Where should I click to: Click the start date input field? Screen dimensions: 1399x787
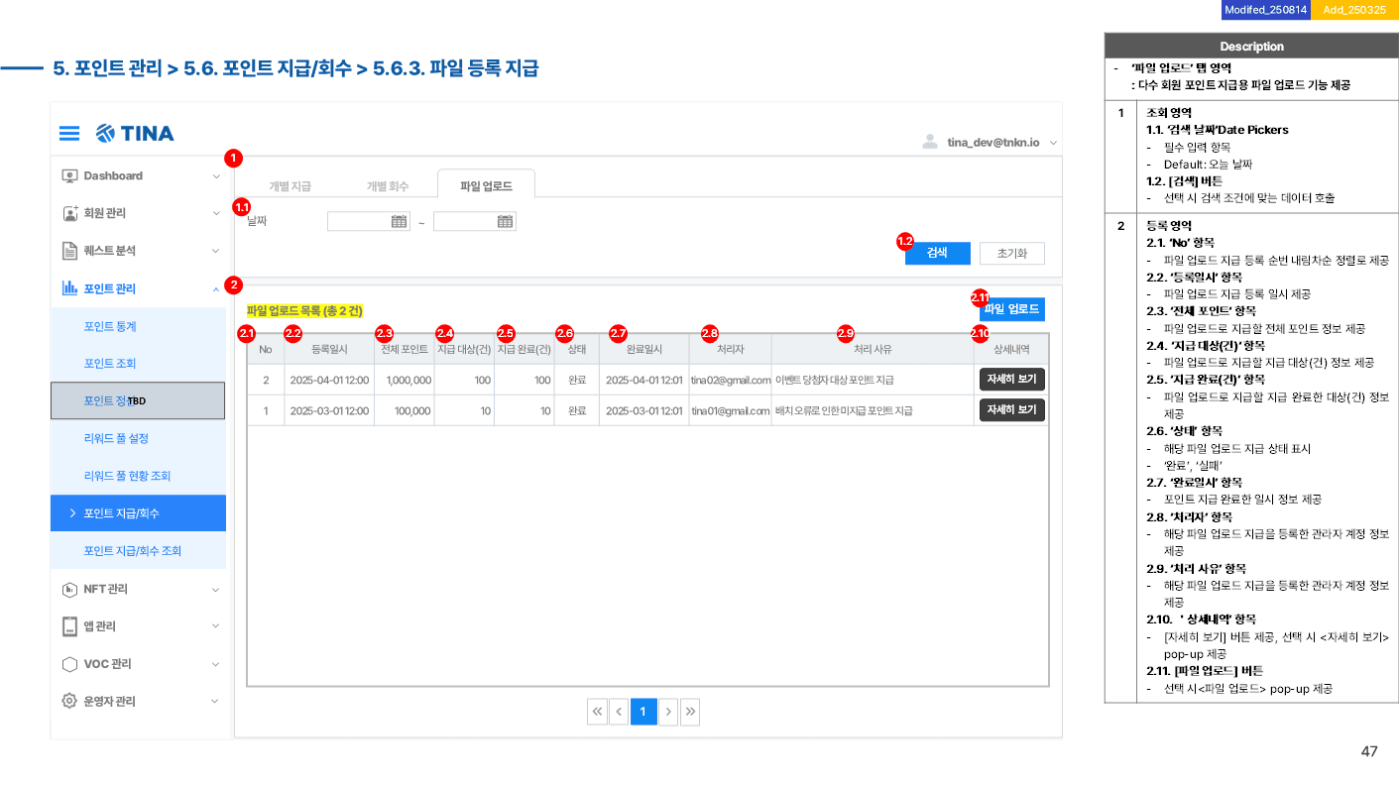coord(368,222)
